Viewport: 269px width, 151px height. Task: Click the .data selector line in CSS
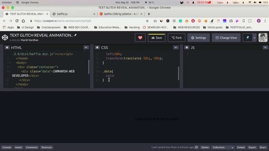click(x=108, y=71)
